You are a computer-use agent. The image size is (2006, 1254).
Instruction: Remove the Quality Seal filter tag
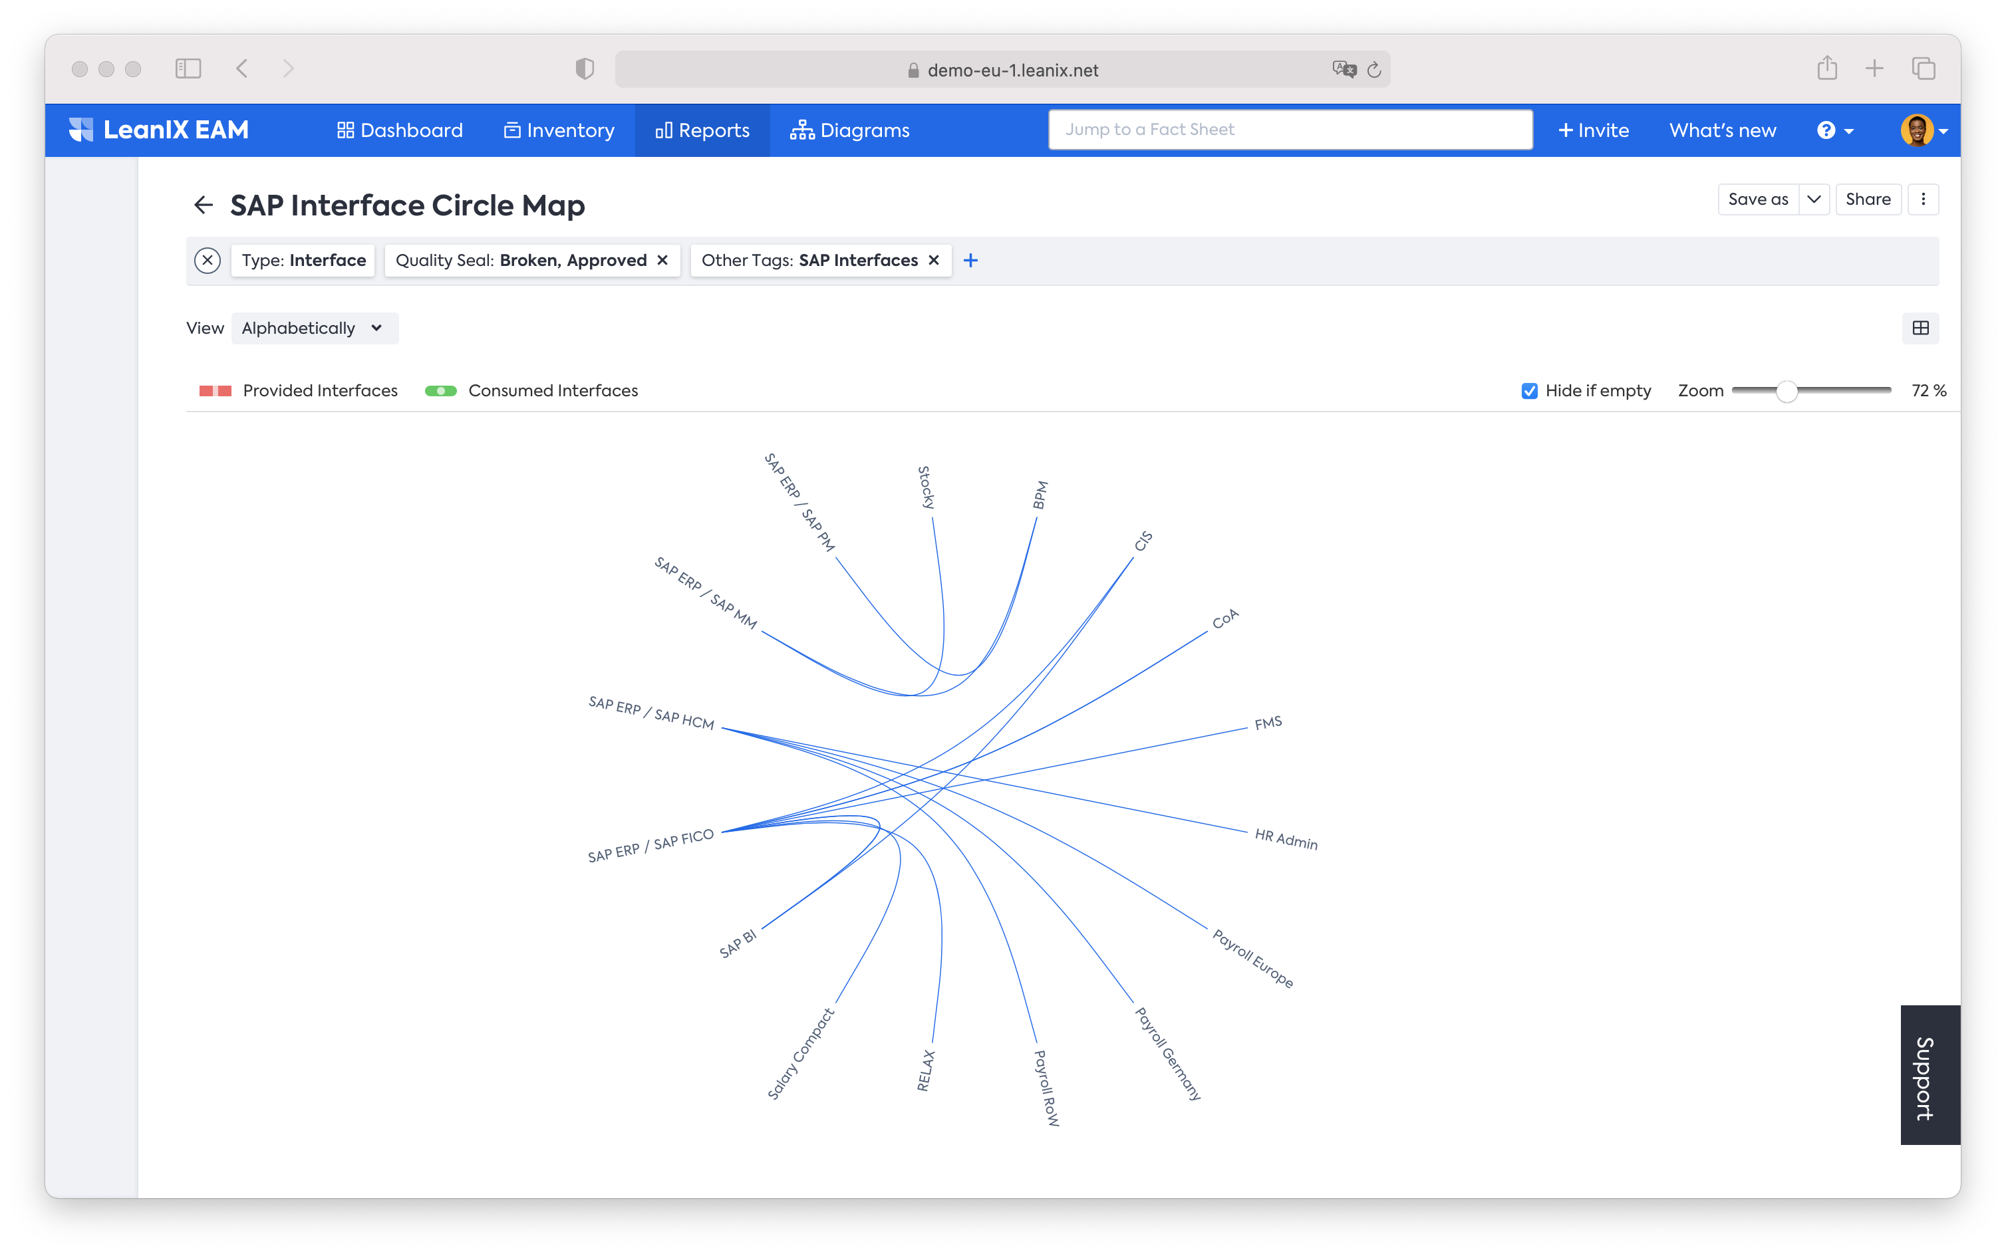coord(662,260)
